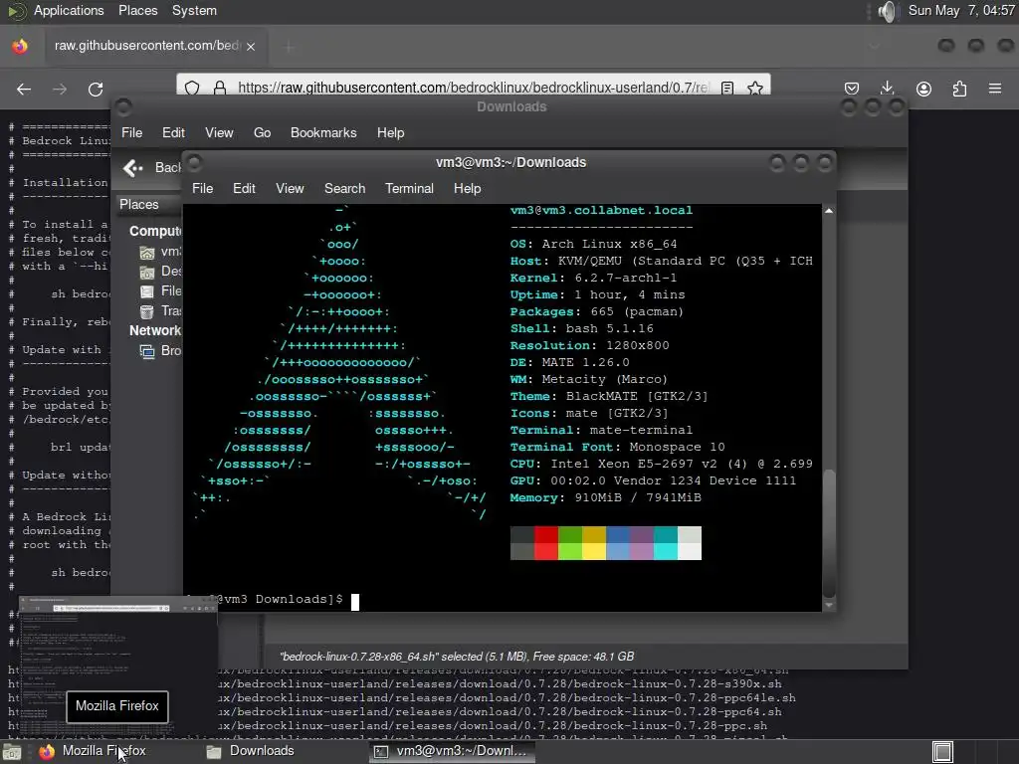Reload the Firefox page
The width and height of the screenshot is (1019, 764).
coord(96,89)
